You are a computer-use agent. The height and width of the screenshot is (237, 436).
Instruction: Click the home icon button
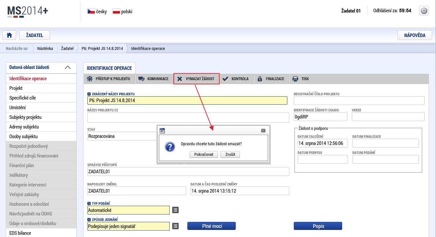(x=9, y=35)
